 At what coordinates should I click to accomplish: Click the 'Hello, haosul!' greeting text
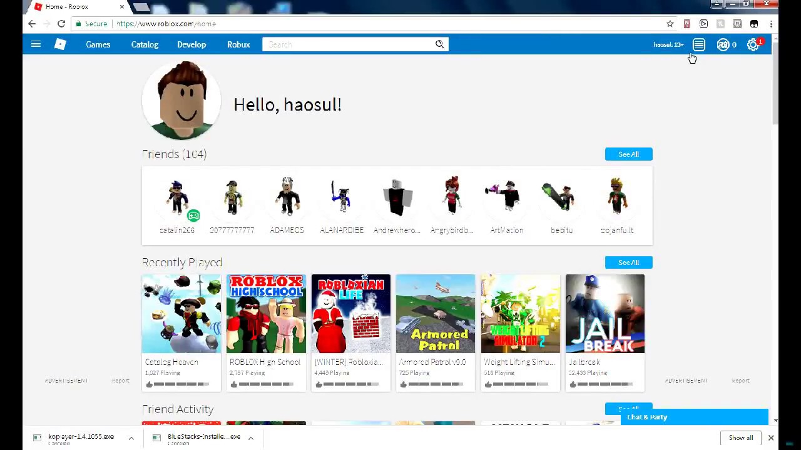pyautogui.click(x=288, y=104)
